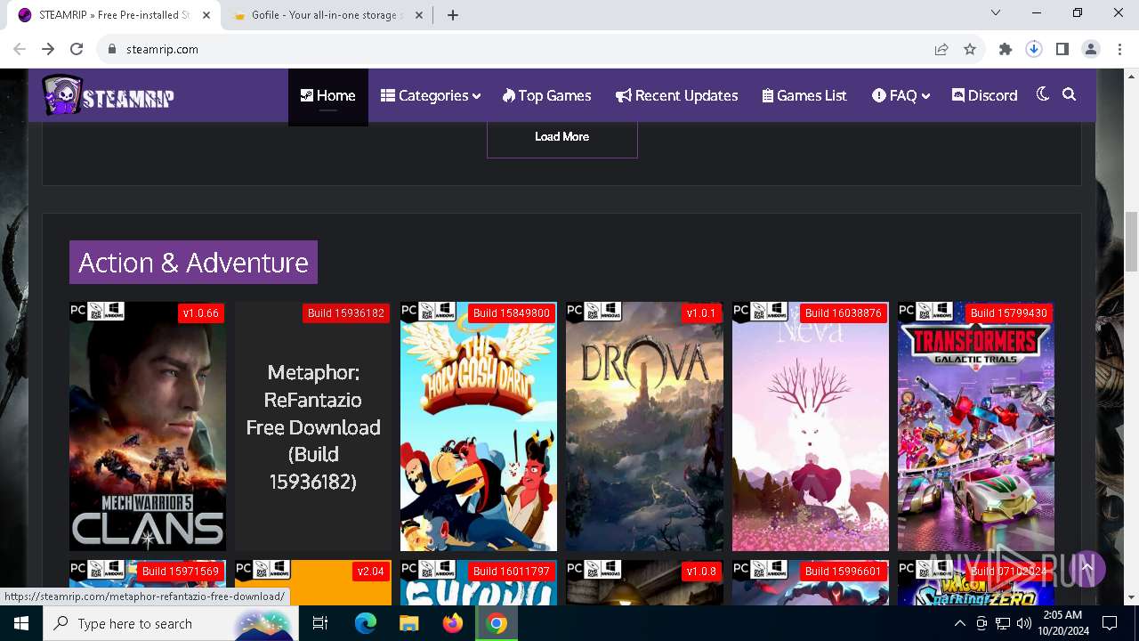Open the Neva game cover
Screen dimensions: 1139x641
tap(810, 426)
